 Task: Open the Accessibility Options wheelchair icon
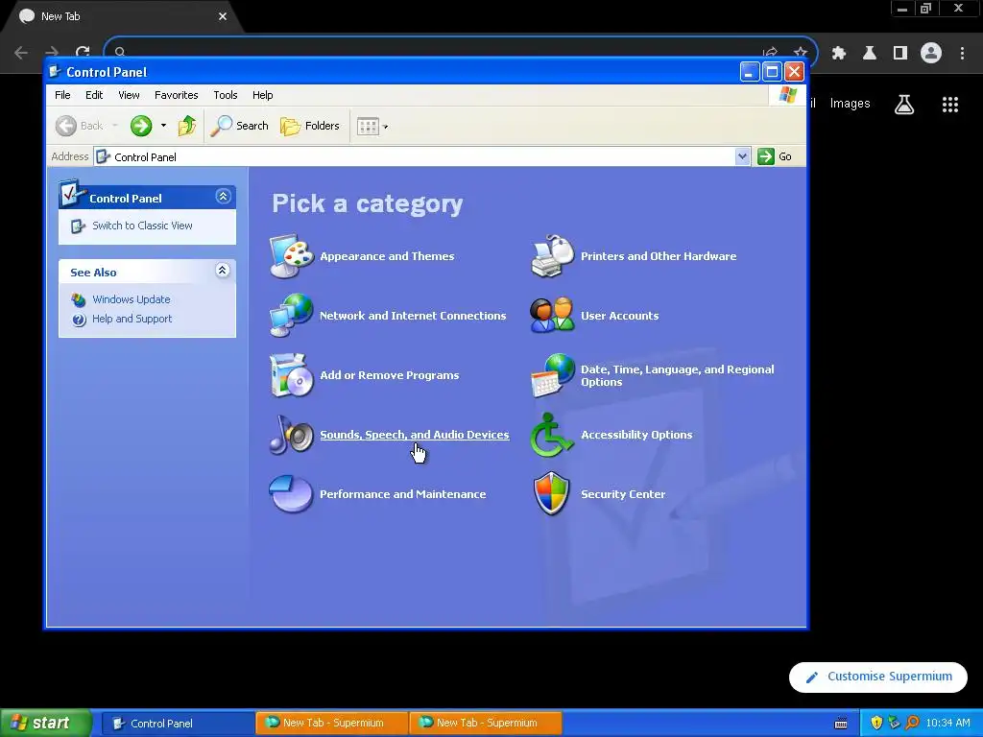click(552, 435)
